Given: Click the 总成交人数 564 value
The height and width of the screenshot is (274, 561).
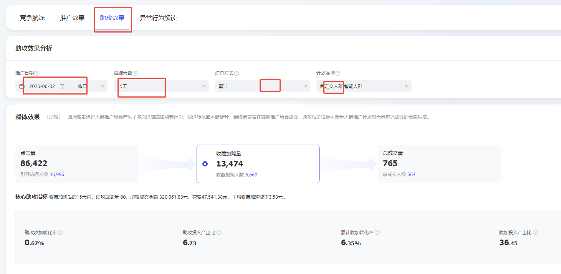Looking at the screenshot, I should [x=411, y=175].
